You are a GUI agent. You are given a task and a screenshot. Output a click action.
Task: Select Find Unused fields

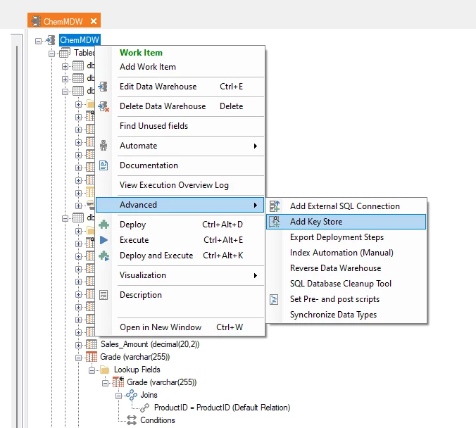pos(180,126)
